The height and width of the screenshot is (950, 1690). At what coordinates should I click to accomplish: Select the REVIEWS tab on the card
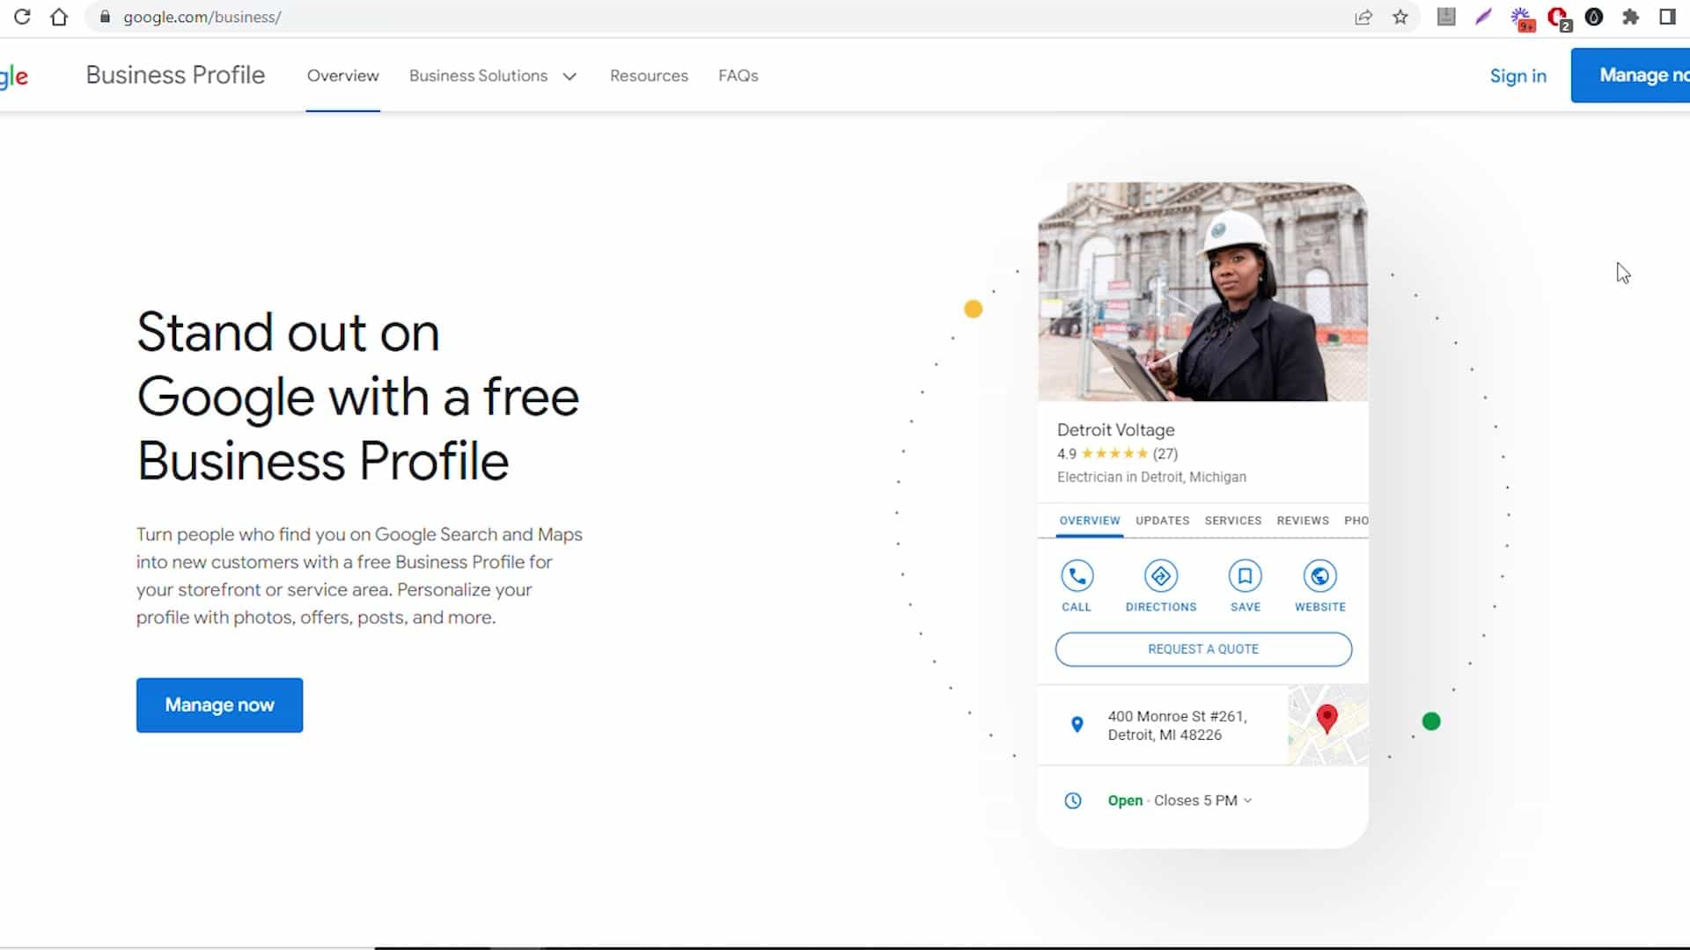[x=1303, y=521]
